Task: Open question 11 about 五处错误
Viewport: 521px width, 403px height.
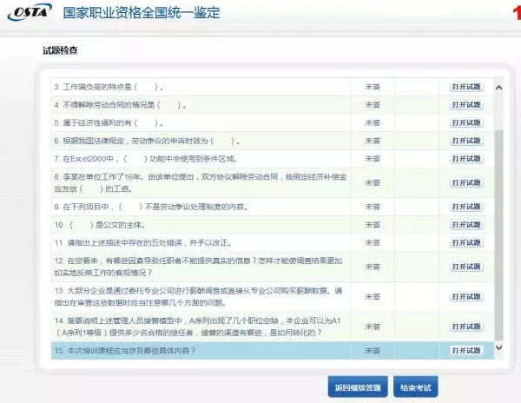Action: click(465, 242)
